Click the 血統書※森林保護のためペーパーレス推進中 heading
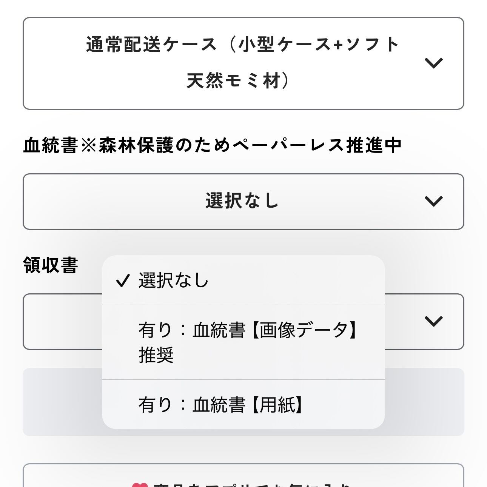 click(212, 146)
